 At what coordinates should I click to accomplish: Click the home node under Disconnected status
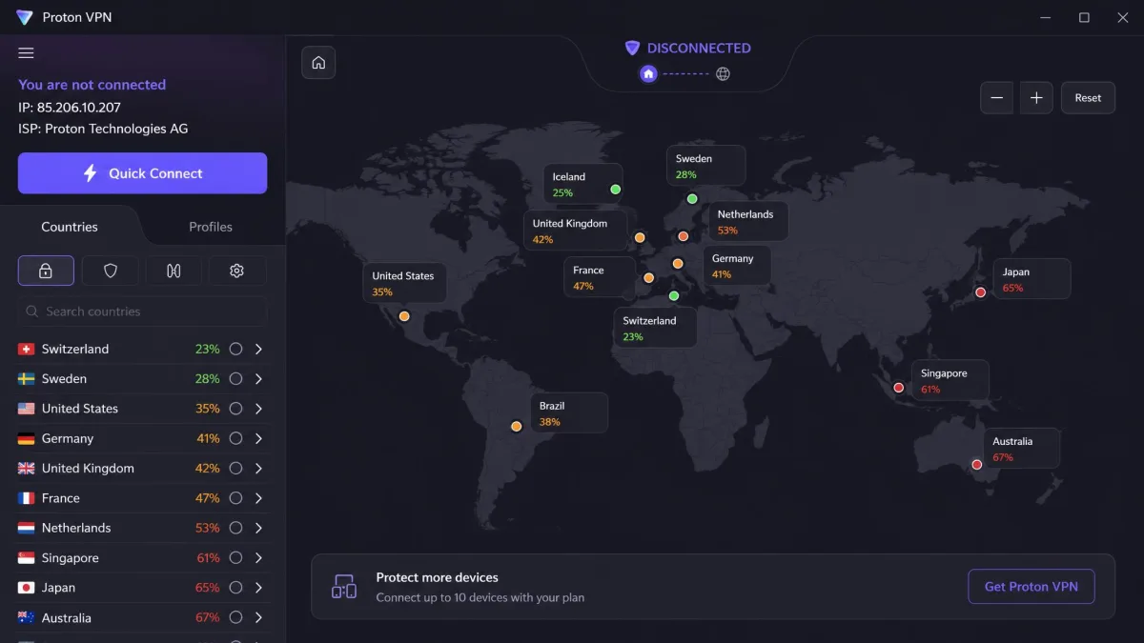pyautogui.click(x=648, y=73)
